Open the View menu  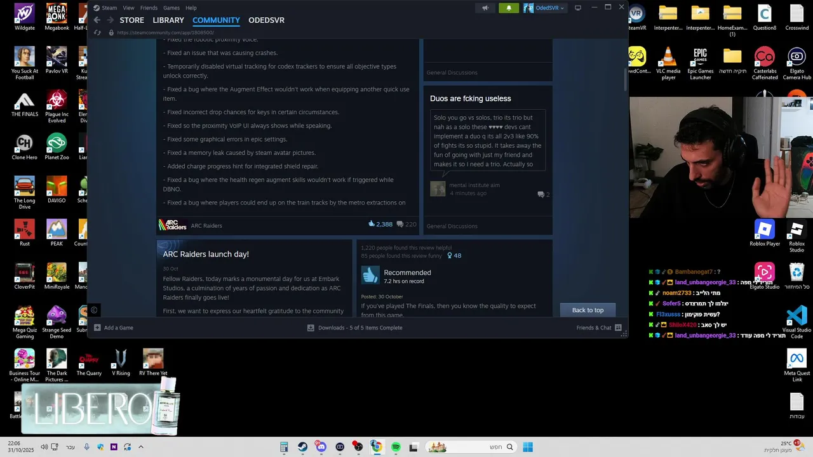coord(128,8)
